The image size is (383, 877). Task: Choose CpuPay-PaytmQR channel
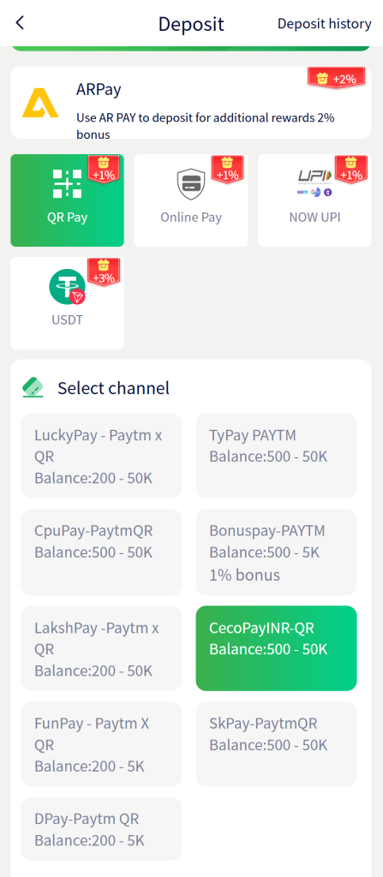point(101,552)
